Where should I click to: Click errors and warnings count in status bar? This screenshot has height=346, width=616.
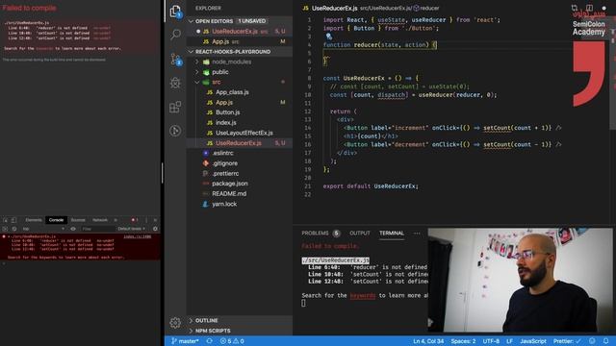pyautogui.click(x=232, y=341)
